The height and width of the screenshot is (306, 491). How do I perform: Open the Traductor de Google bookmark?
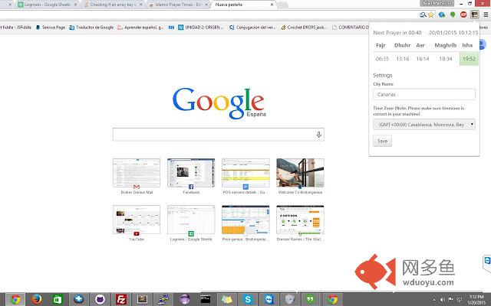[x=91, y=28]
